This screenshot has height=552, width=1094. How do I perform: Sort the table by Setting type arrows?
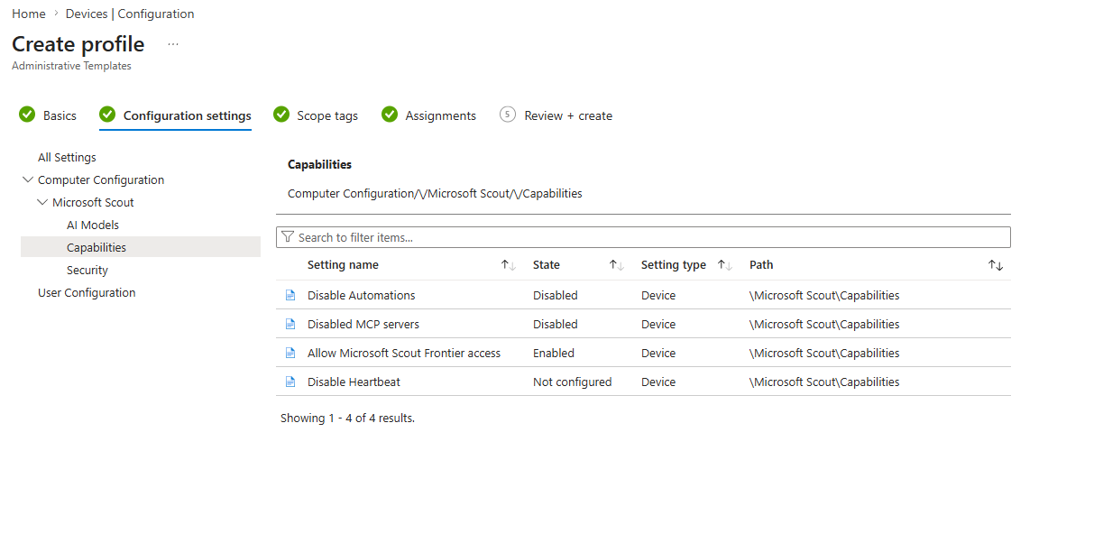(725, 265)
